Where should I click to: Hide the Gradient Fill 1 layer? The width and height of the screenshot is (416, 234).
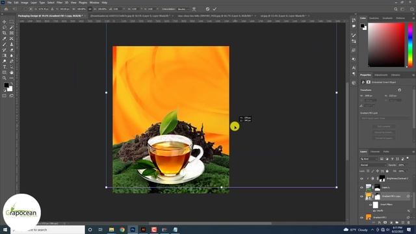click(361, 217)
